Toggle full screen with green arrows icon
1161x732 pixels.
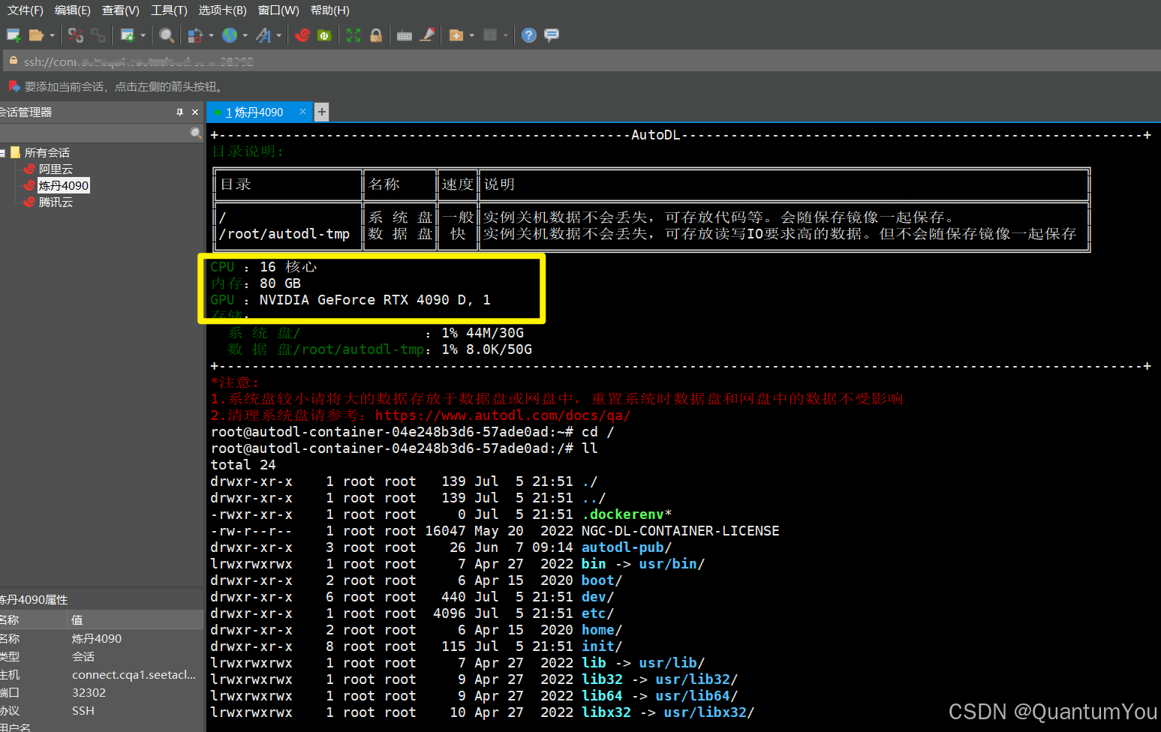click(353, 35)
